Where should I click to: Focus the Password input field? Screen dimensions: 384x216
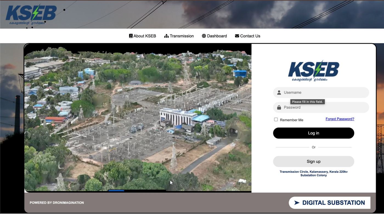[x=321, y=107]
